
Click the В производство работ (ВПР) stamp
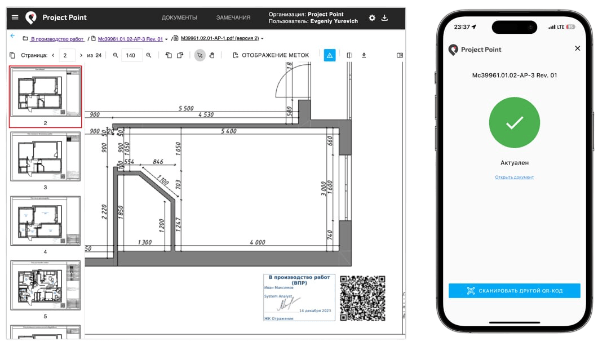[299, 298]
